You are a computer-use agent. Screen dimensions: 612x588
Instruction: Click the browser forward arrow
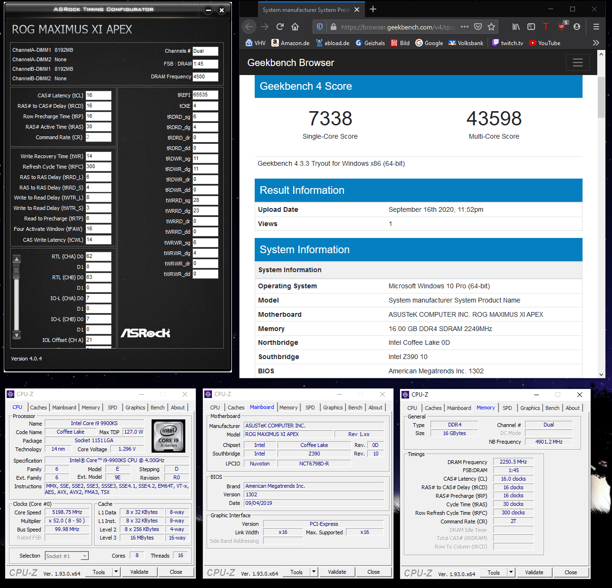pyautogui.click(x=265, y=27)
